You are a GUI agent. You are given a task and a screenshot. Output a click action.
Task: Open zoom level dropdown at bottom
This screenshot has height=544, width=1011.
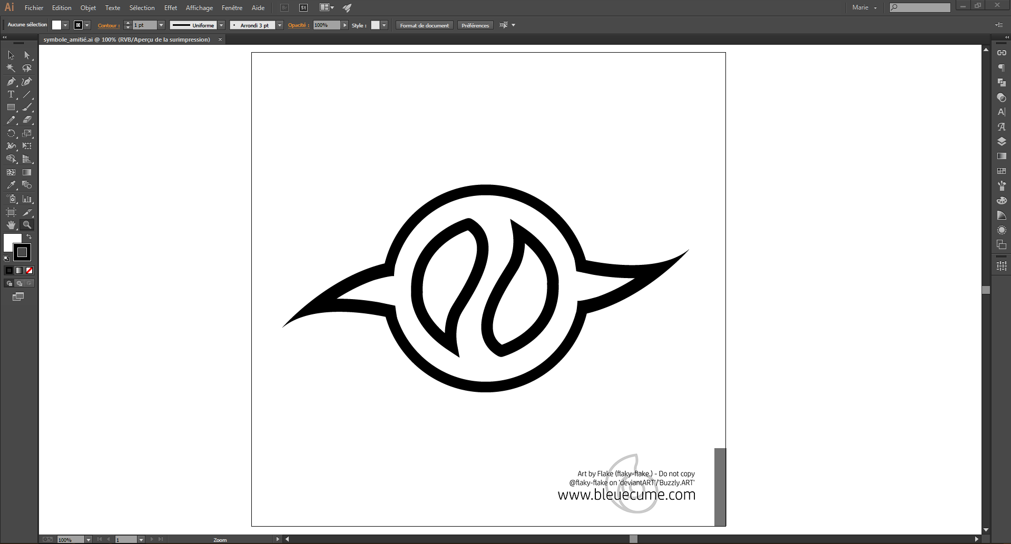[x=89, y=540]
